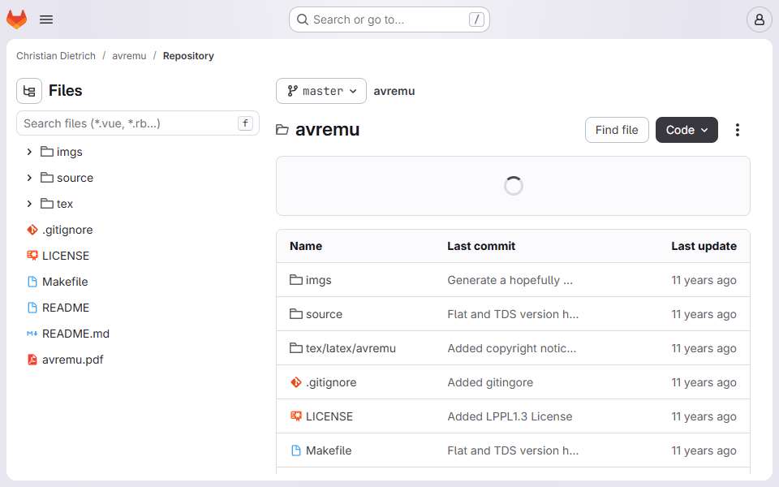
Task: Open commit 'Added LPPL1.3 License'
Action: point(510,416)
